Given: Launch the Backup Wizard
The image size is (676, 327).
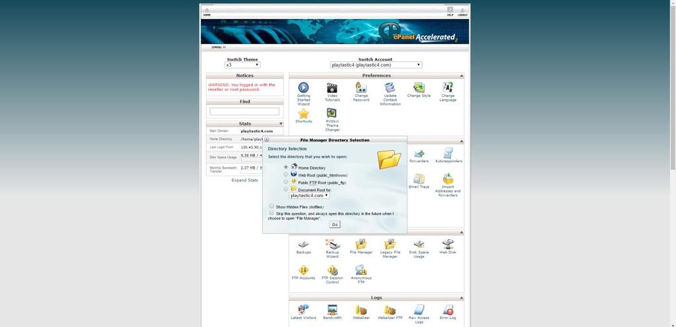Looking at the screenshot, I should point(332,245).
